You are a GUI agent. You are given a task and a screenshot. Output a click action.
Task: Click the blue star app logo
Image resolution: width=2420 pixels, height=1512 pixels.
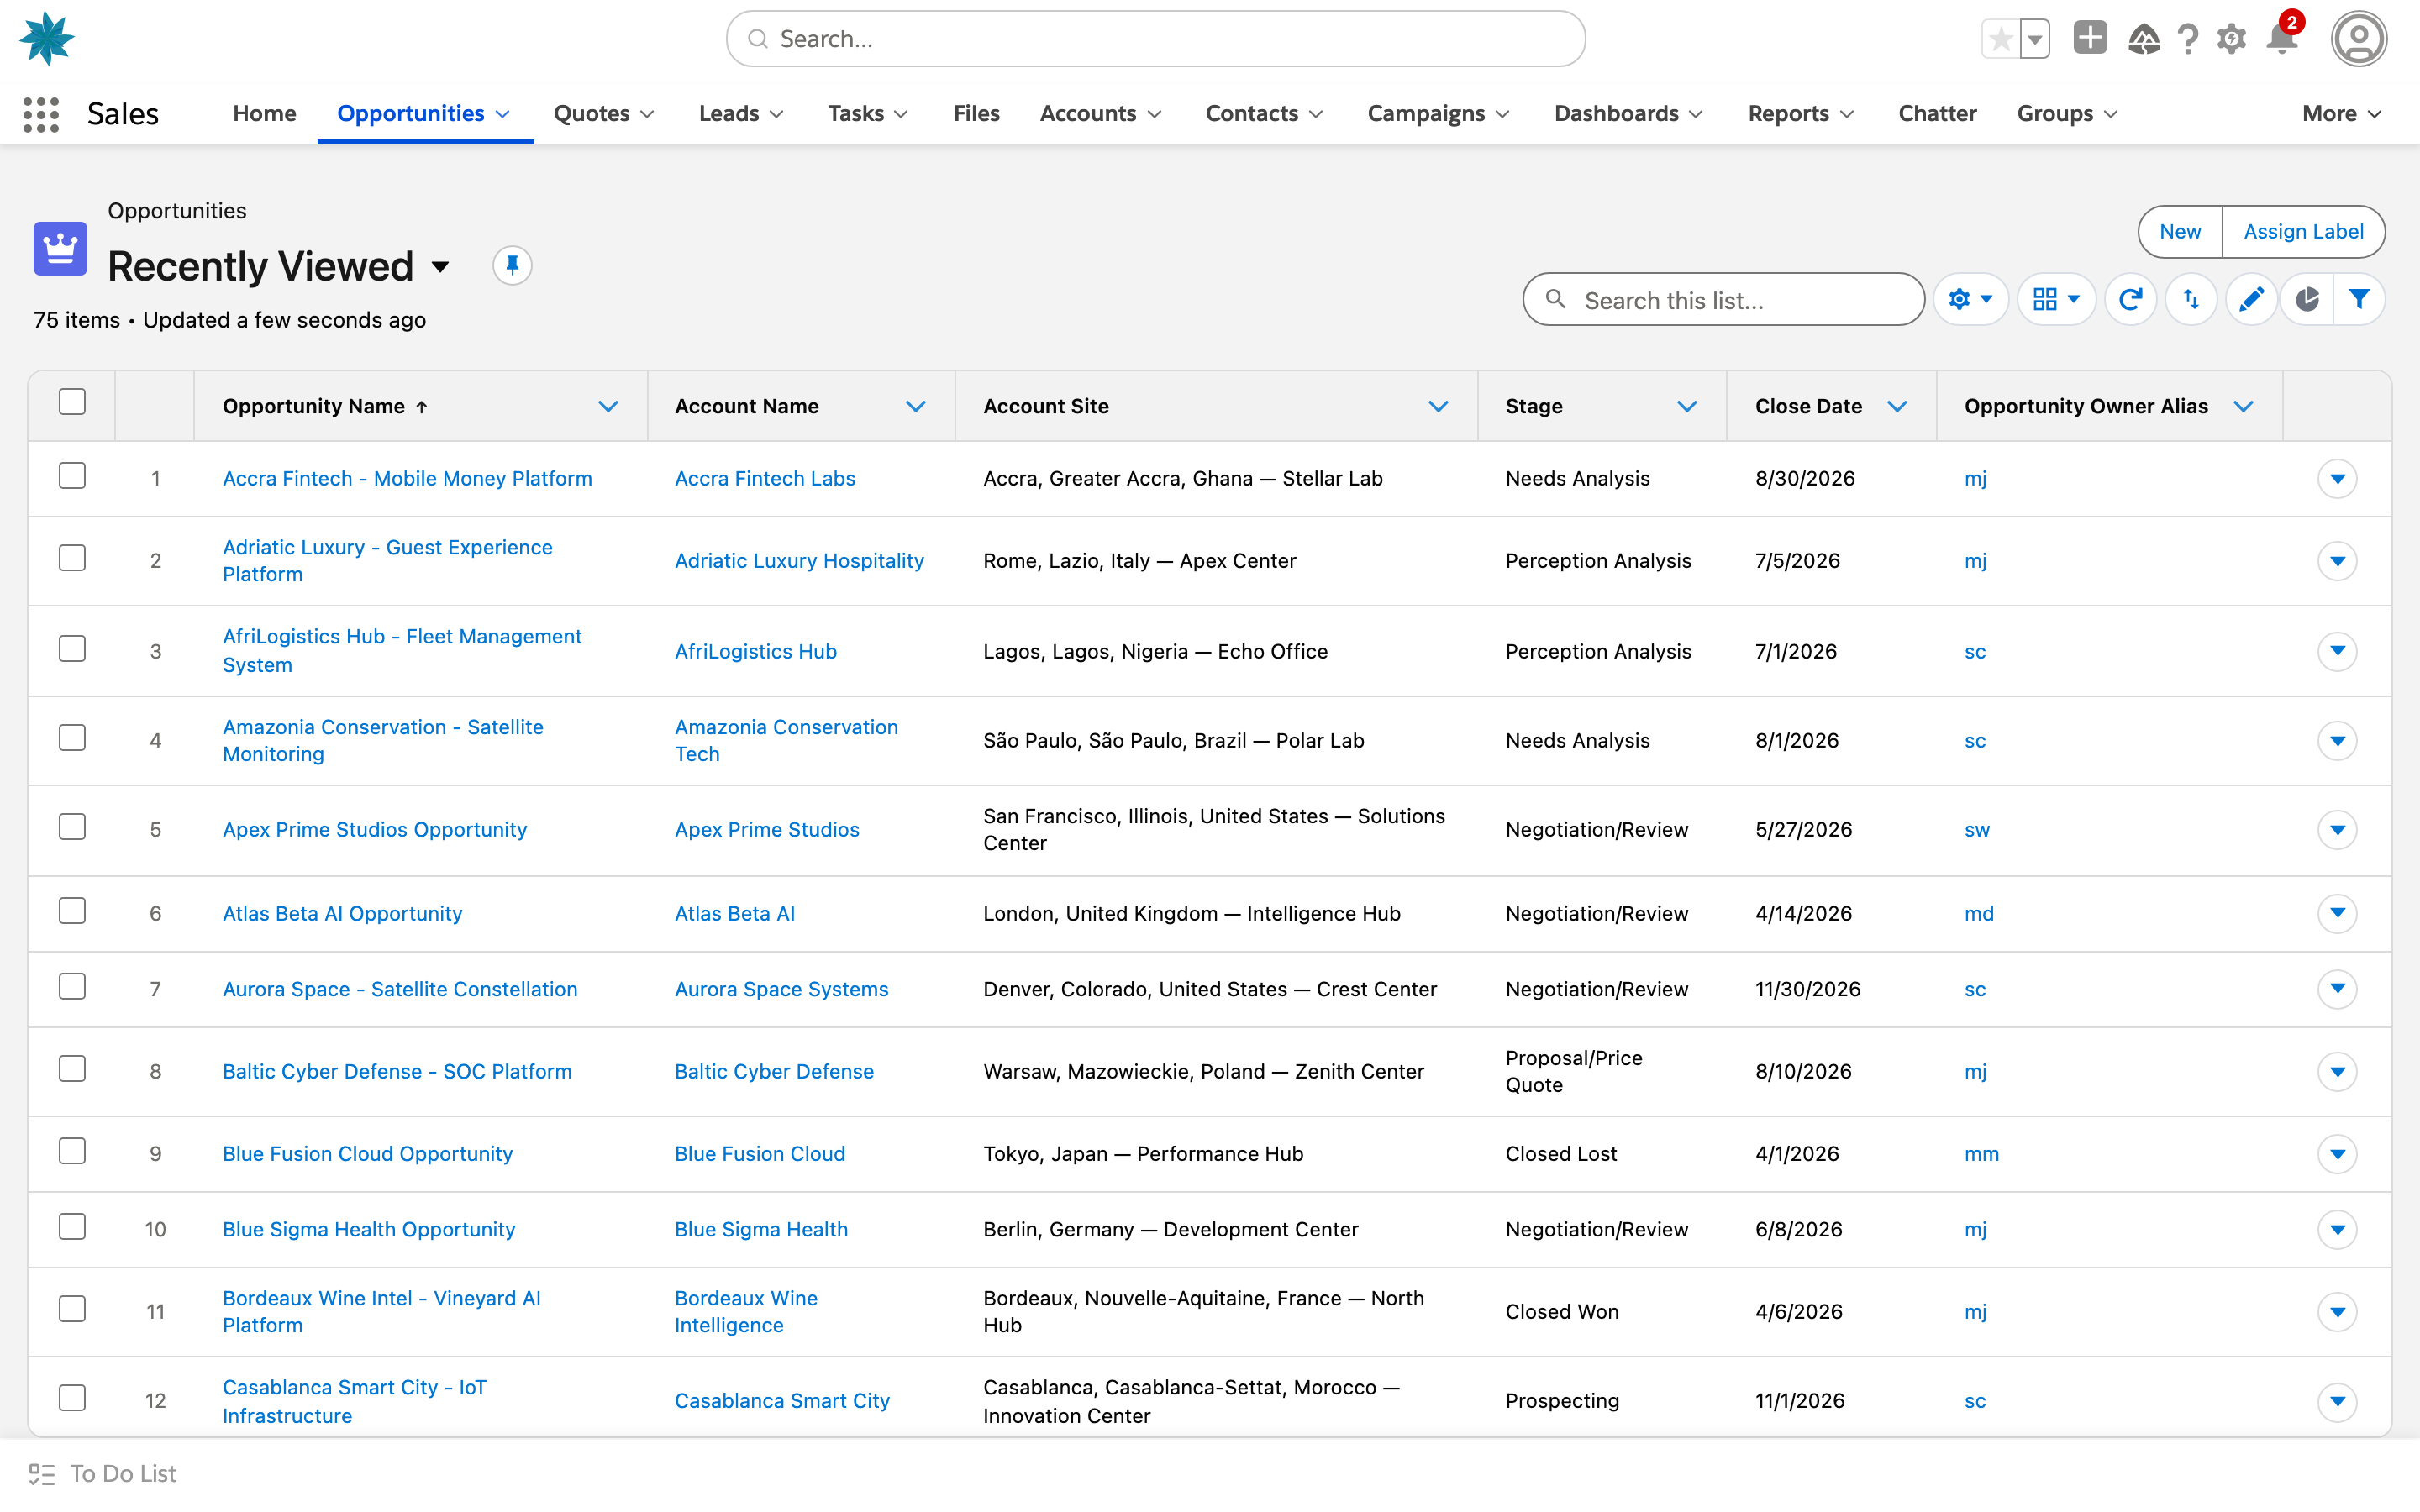tap(47, 39)
